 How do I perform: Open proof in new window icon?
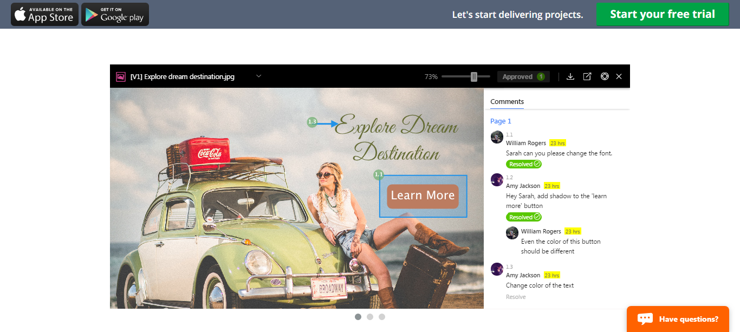[x=587, y=76]
